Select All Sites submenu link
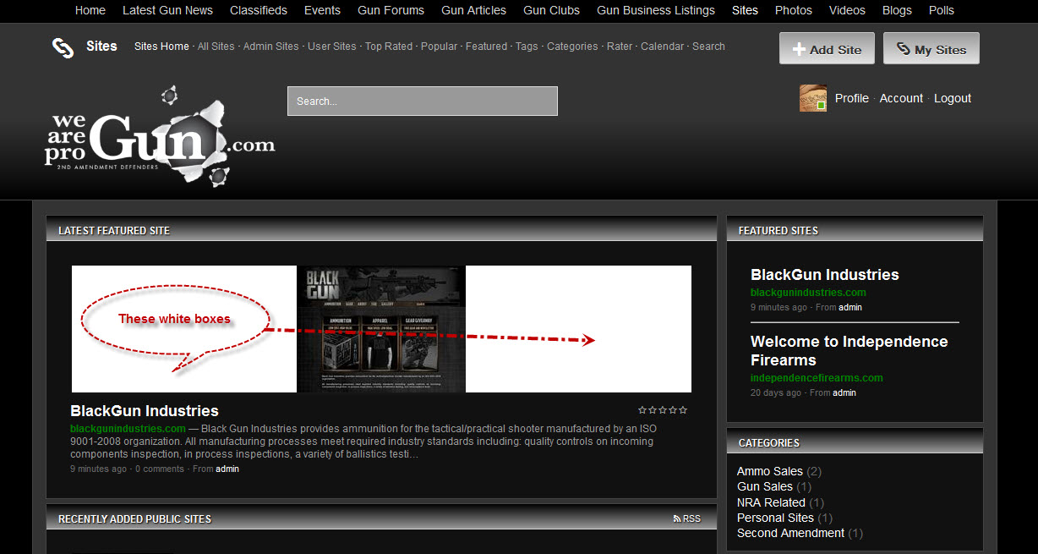The height and width of the screenshot is (554, 1038). tap(216, 47)
